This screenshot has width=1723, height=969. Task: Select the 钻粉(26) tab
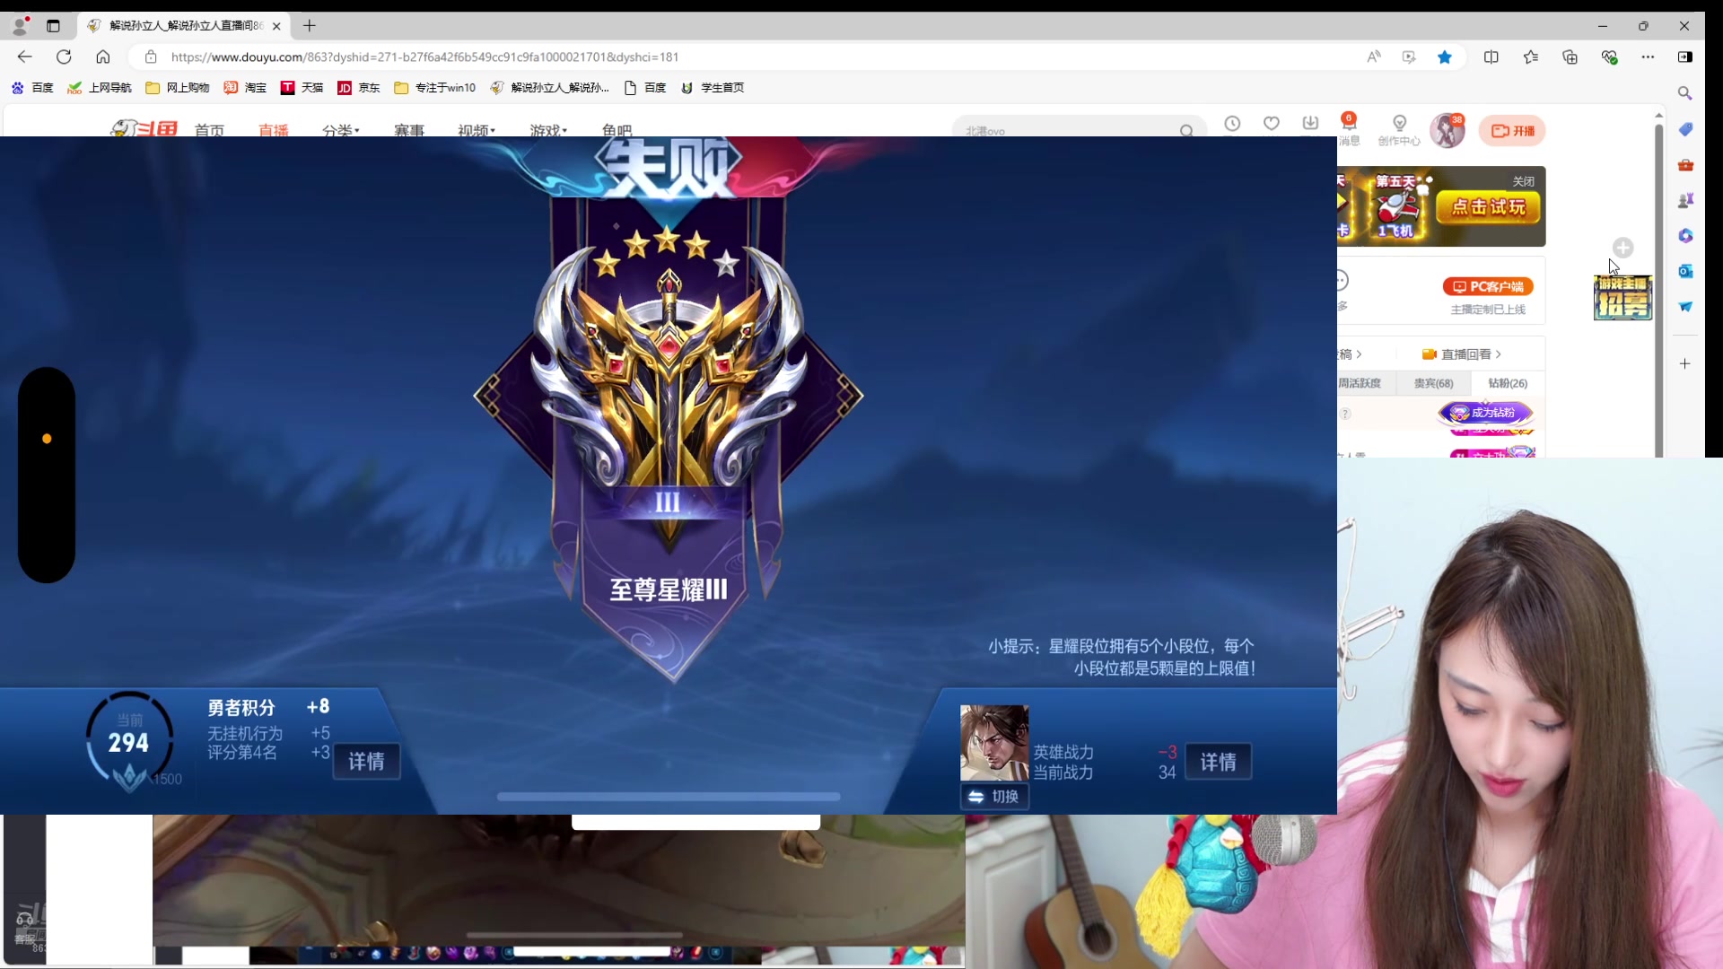pos(1508,383)
